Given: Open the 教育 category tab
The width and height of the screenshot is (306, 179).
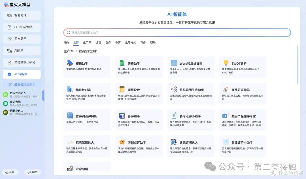Looking at the screenshot, I should (118, 42).
